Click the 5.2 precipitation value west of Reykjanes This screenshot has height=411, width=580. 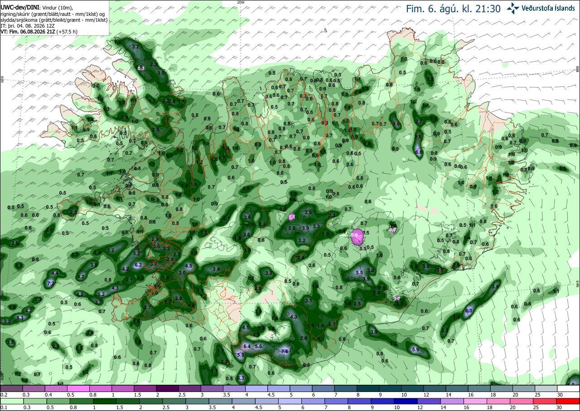coord(101,294)
